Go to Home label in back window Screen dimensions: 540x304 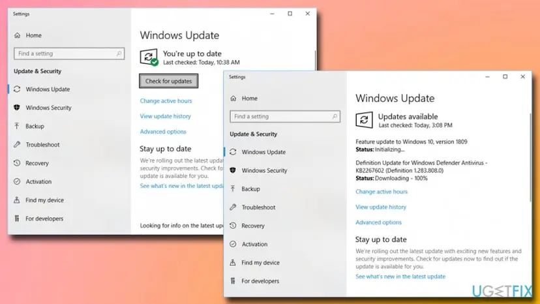(x=34, y=35)
